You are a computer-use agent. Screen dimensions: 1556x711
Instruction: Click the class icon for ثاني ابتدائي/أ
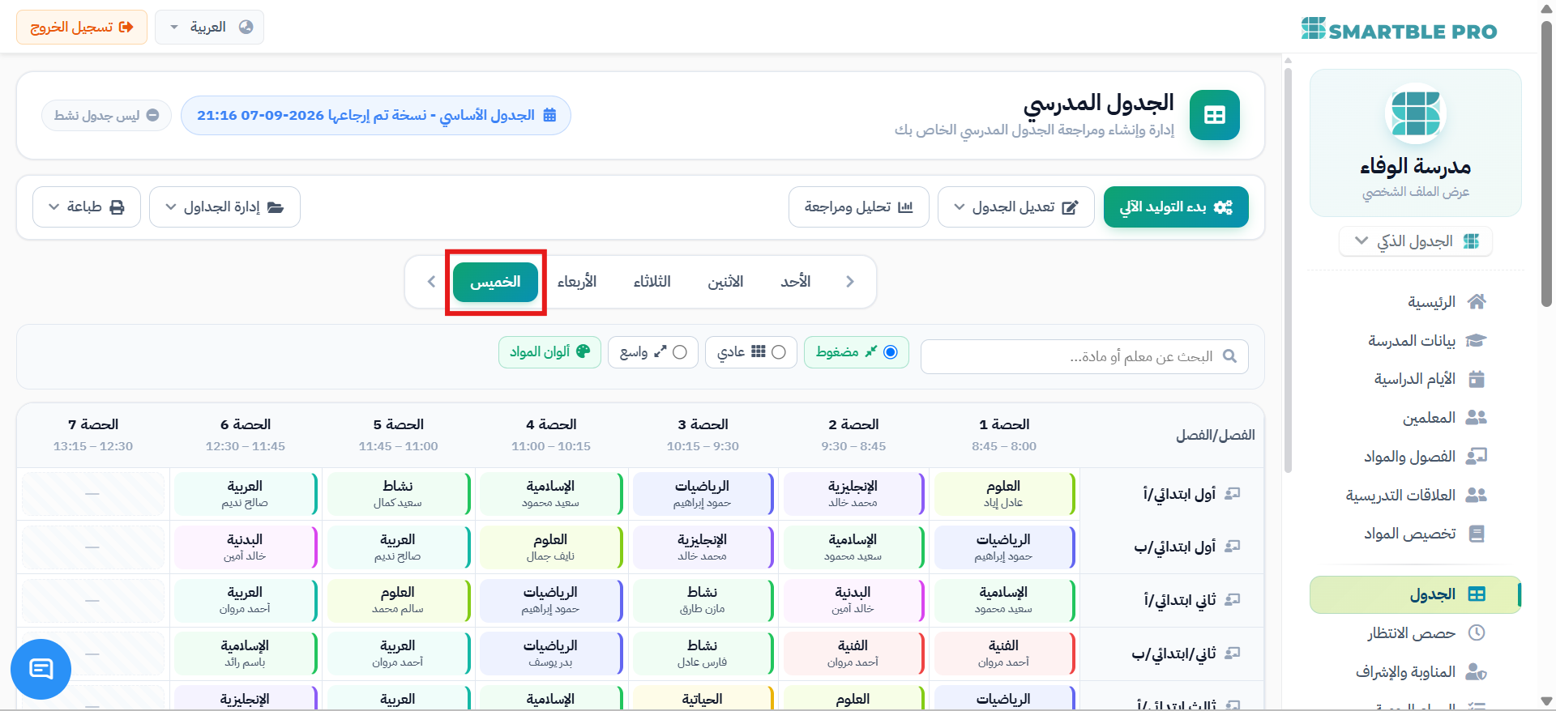coord(1233,599)
